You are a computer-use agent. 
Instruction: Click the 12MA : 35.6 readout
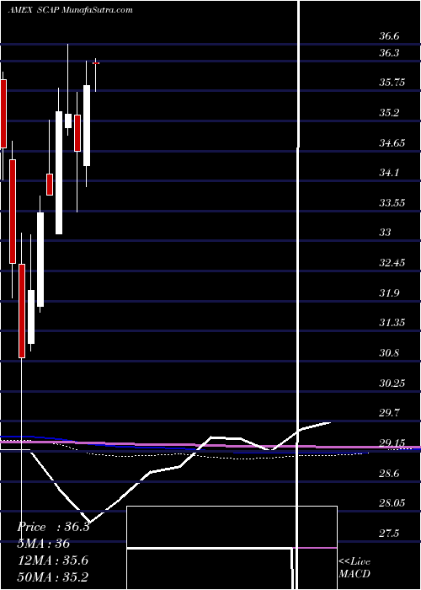coord(52,560)
